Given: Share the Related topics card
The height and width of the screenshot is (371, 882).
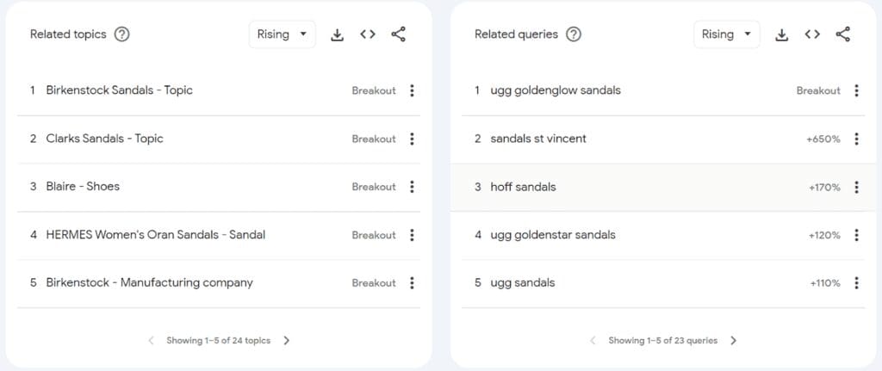Looking at the screenshot, I should pyautogui.click(x=398, y=34).
